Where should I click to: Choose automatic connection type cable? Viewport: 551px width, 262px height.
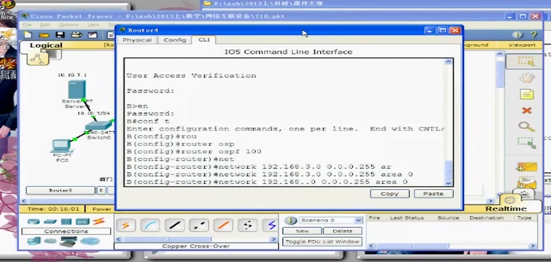pos(125,225)
